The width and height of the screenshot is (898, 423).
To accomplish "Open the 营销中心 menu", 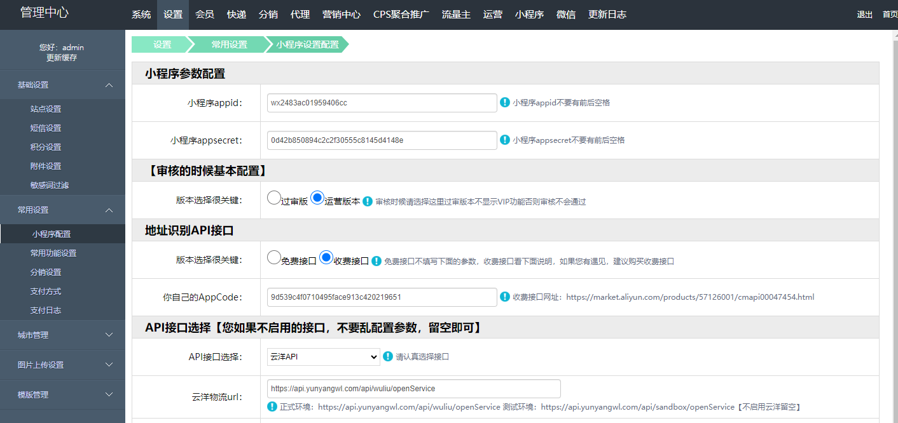I will 342,14.
